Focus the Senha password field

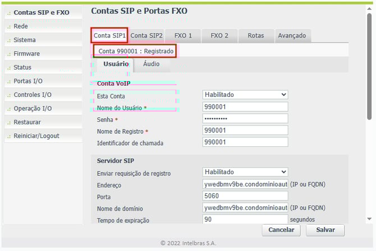pyautogui.click(x=245, y=119)
